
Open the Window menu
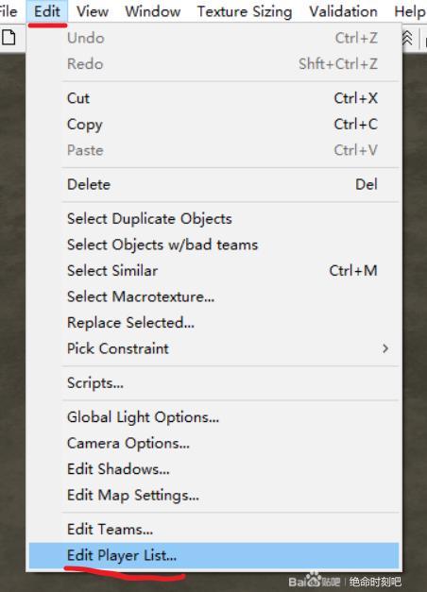(x=153, y=11)
